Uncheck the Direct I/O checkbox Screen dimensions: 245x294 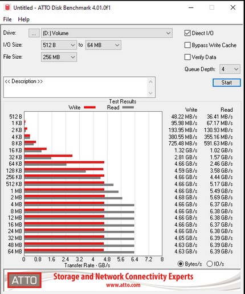(187, 33)
